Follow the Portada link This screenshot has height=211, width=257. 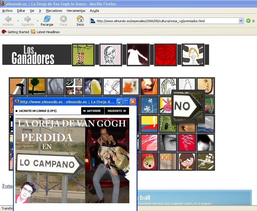coord(8,186)
